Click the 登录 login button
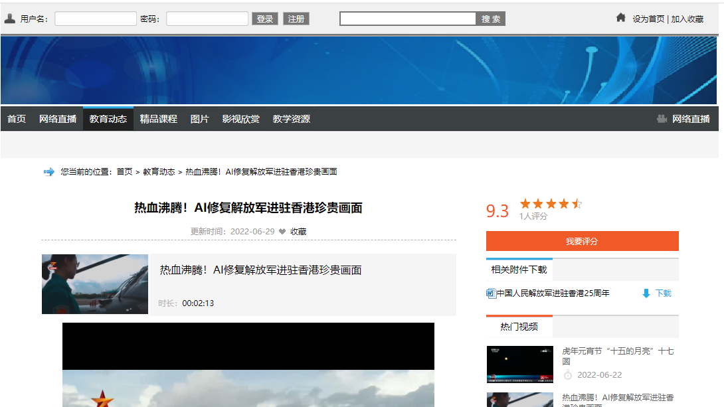The width and height of the screenshot is (724, 407). click(265, 19)
